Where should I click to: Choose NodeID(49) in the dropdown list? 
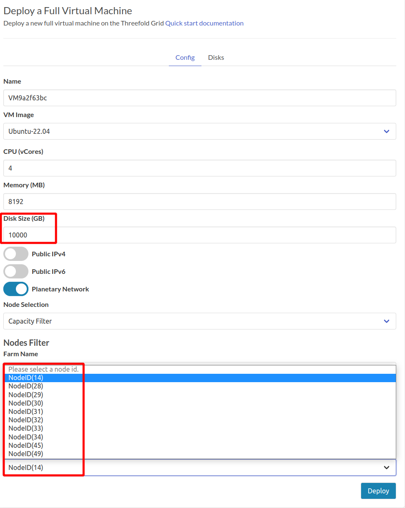tap(25, 454)
